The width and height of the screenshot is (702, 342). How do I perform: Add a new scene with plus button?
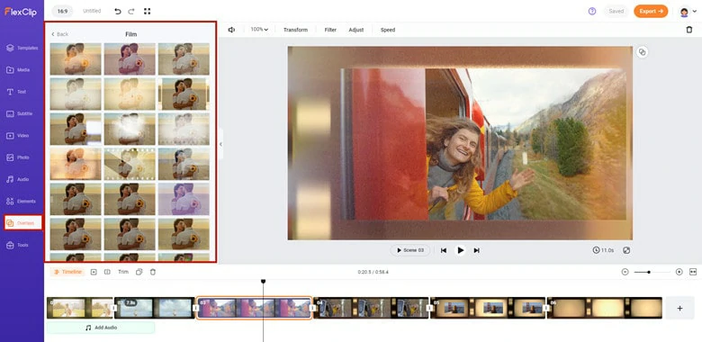tap(679, 308)
